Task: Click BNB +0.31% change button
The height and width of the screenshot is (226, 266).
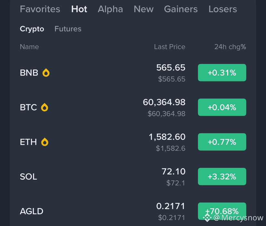Action: click(222, 73)
